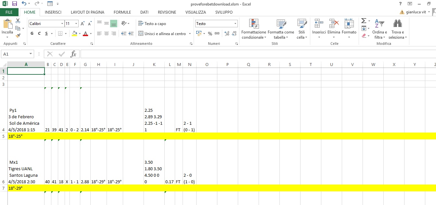
Task: Click the text orientation icon
Action: coord(124,23)
